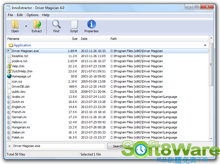Select the Driver Magician.exe file icon
Screen dimensions: 220x164
click(x=9, y=51)
